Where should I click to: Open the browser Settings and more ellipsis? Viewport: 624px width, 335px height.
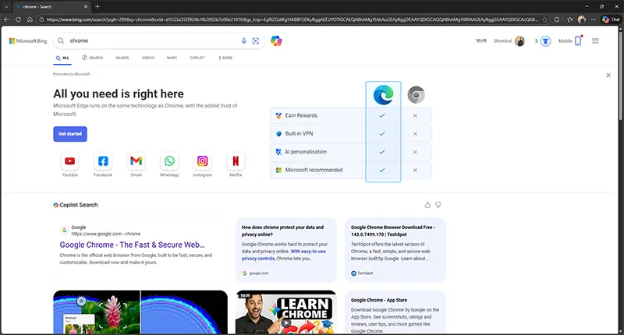tap(594, 19)
